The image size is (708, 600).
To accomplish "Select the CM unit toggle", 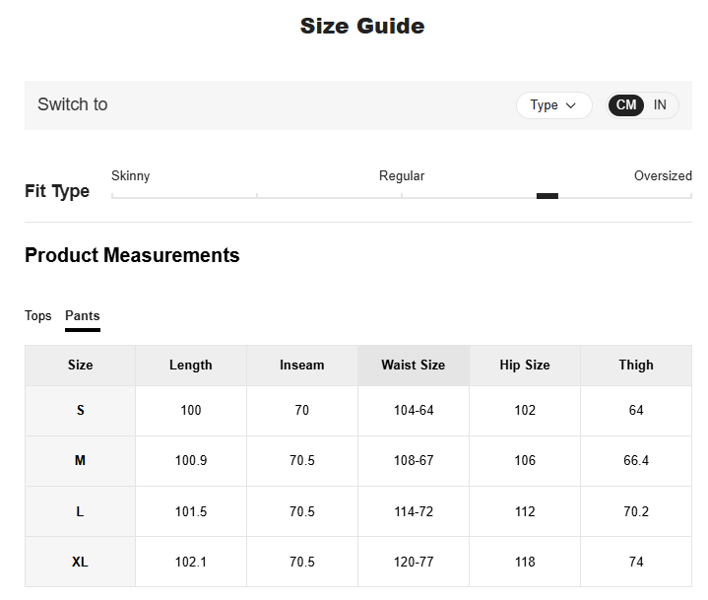I will (x=626, y=105).
